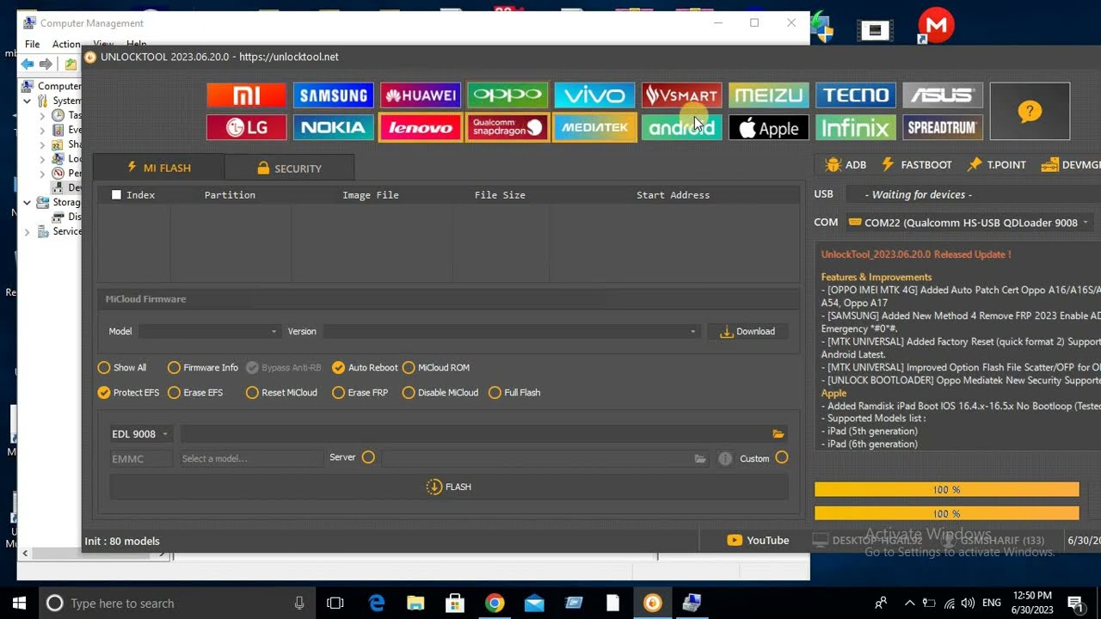Start the FLASH operation
This screenshot has height=619, width=1101.
coord(449,487)
